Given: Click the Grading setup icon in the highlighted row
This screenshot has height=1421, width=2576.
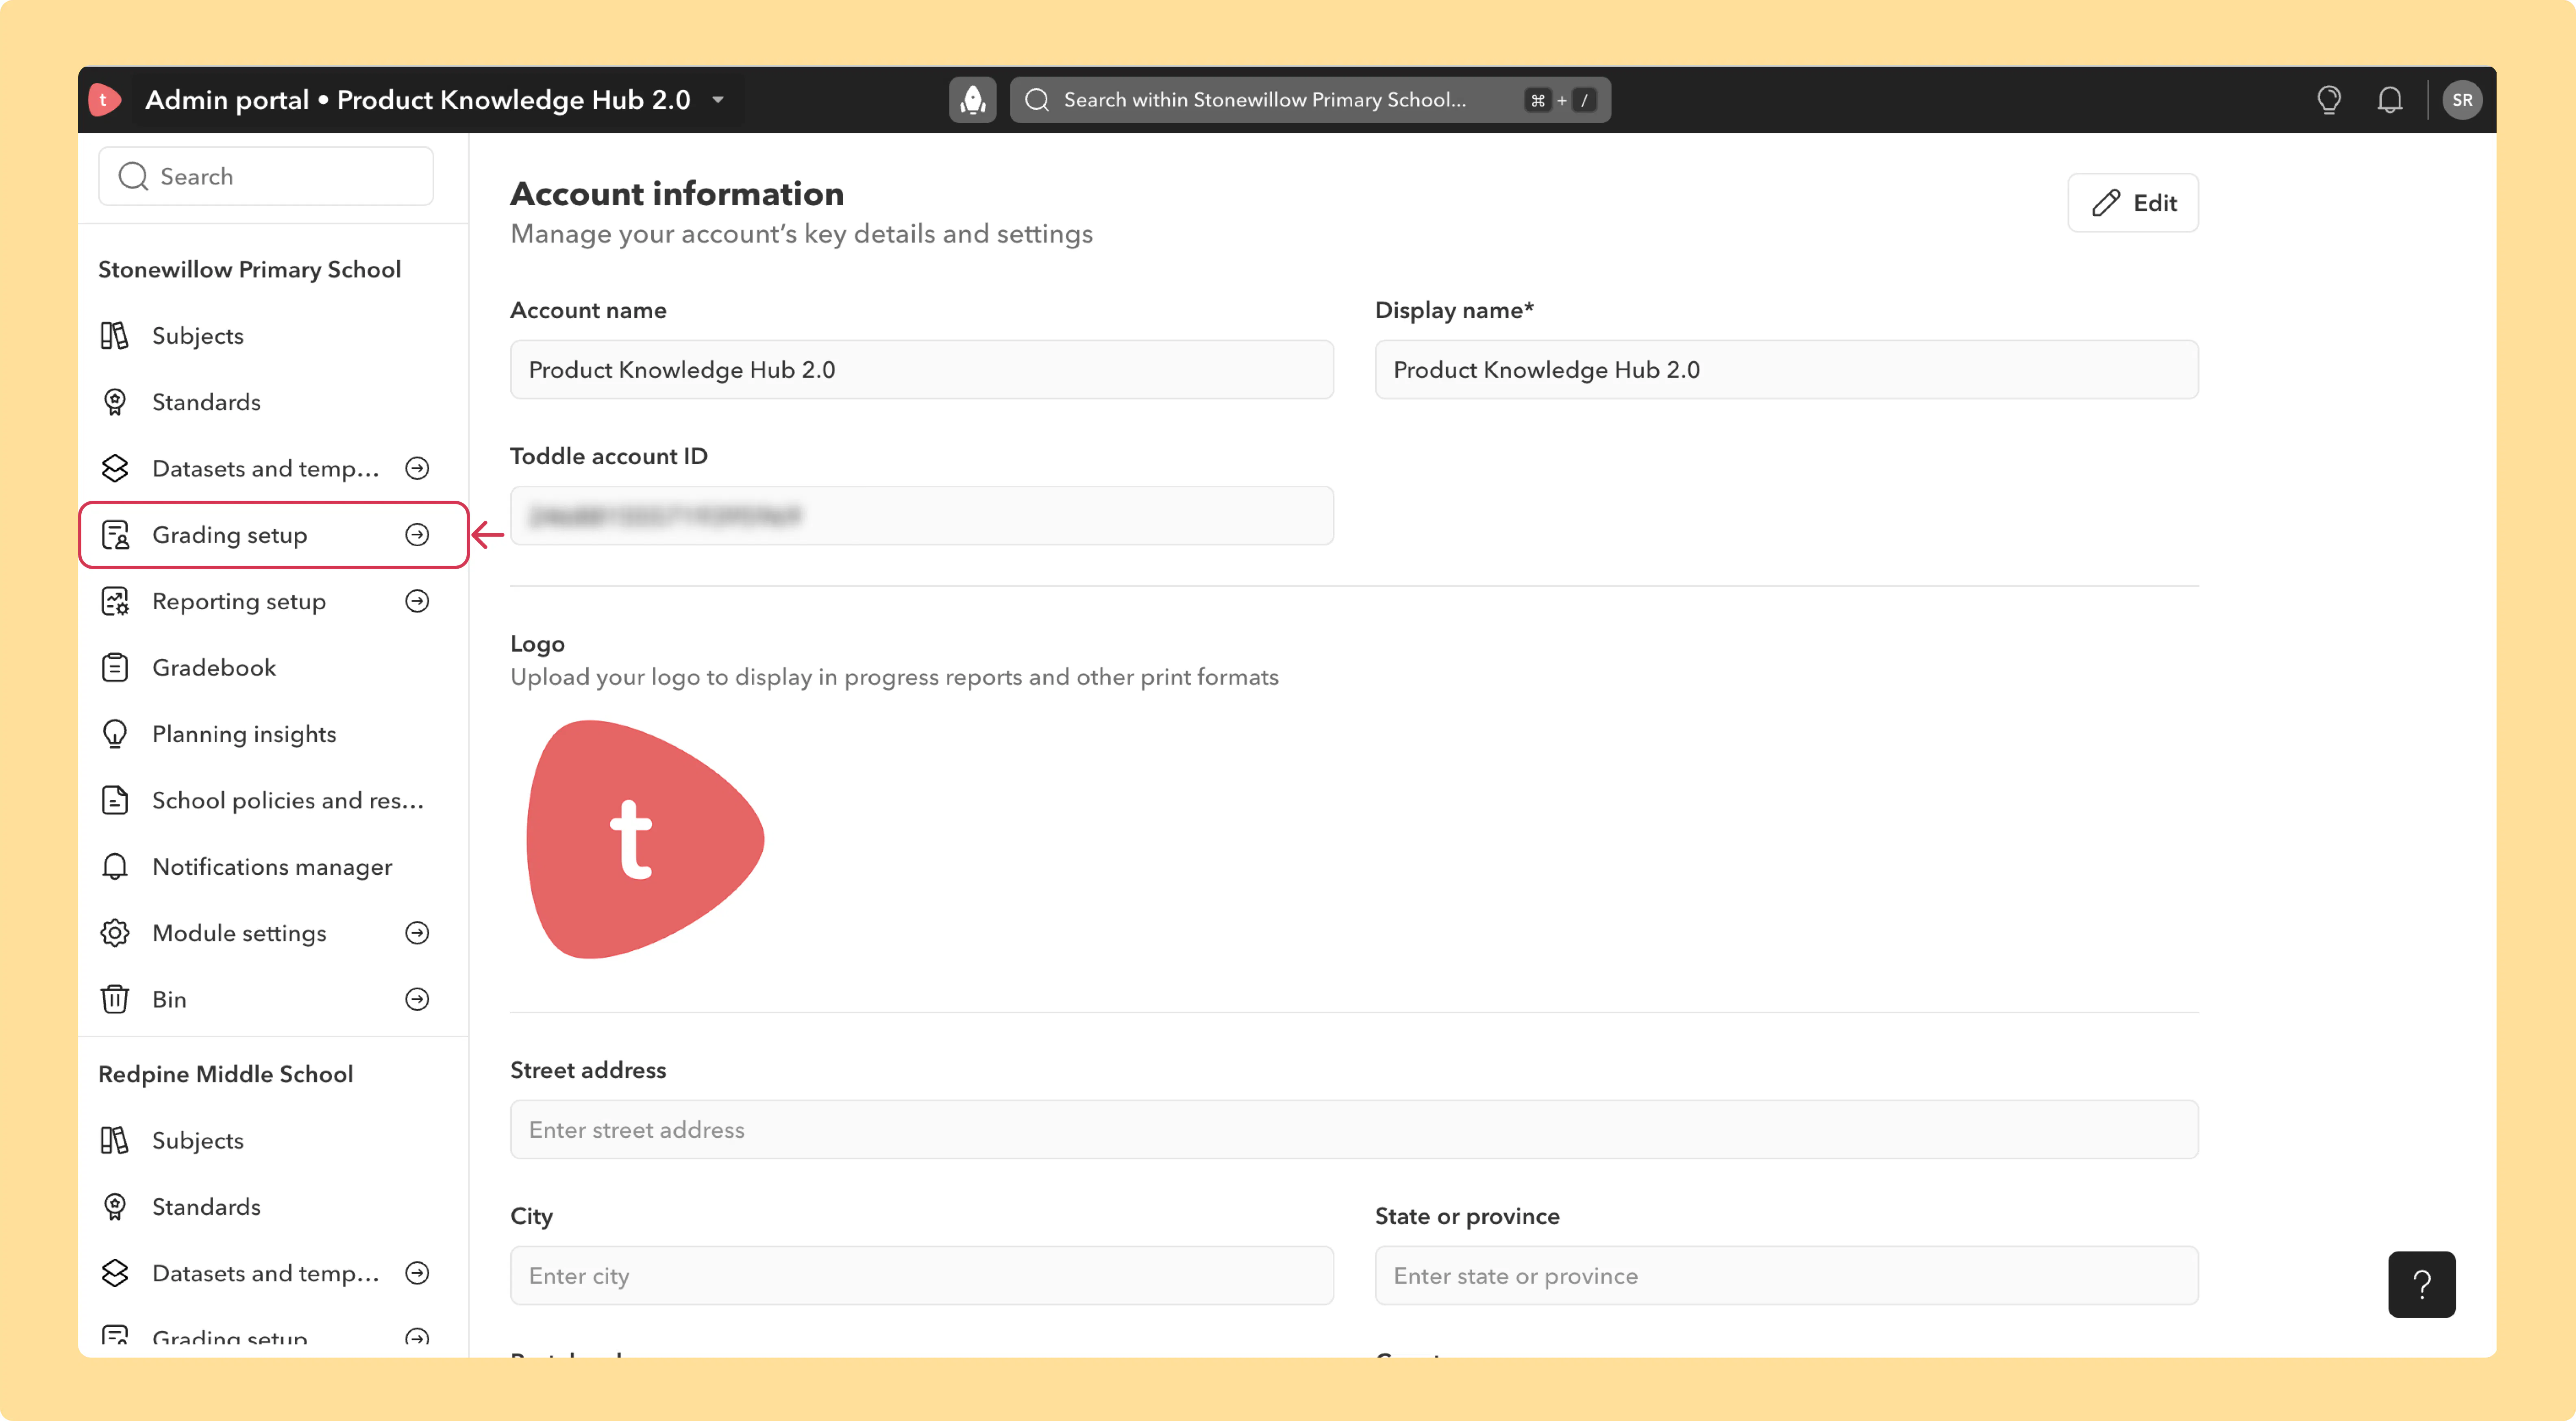Looking at the screenshot, I should 115,535.
